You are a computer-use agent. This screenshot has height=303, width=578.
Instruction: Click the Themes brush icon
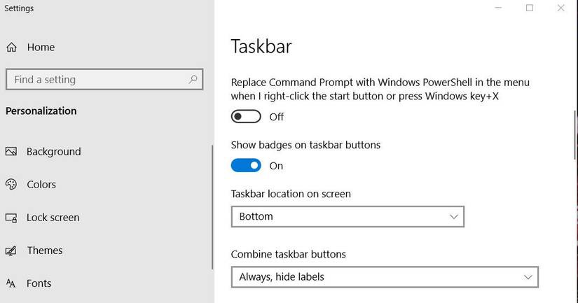[11, 251]
